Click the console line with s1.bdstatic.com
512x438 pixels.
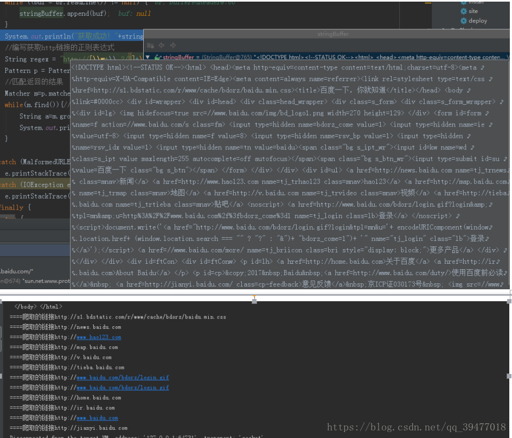pyautogui.click(x=118, y=317)
